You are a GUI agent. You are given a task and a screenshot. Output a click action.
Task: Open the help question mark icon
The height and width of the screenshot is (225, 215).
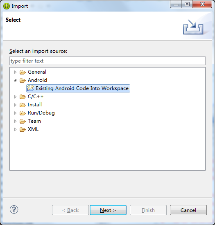[x=14, y=209]
